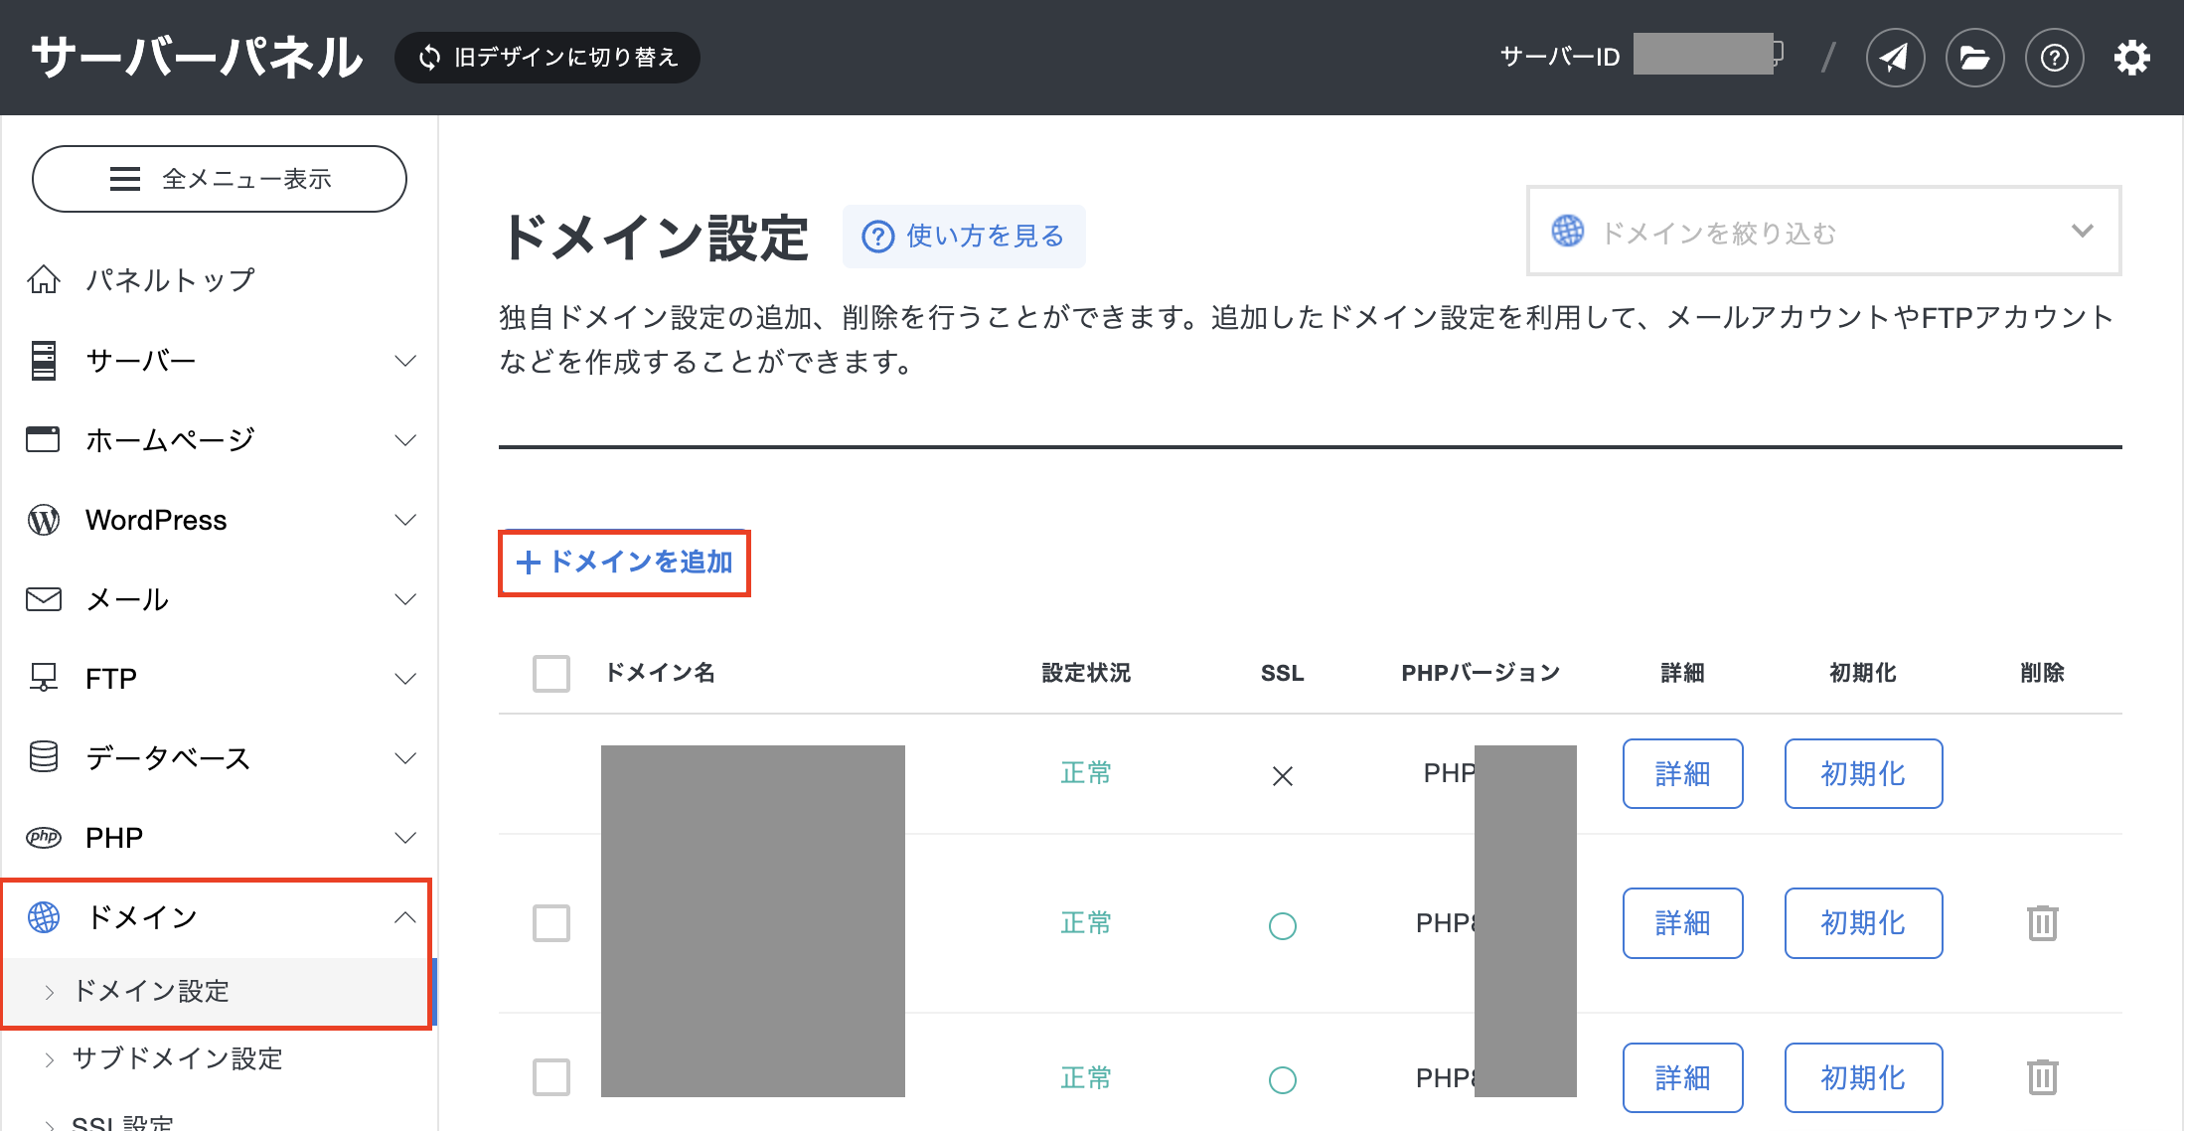Click the browser window icon beside ホームページ
This screenshot has width=2186, height=1131.
click(x=43, y=439)
